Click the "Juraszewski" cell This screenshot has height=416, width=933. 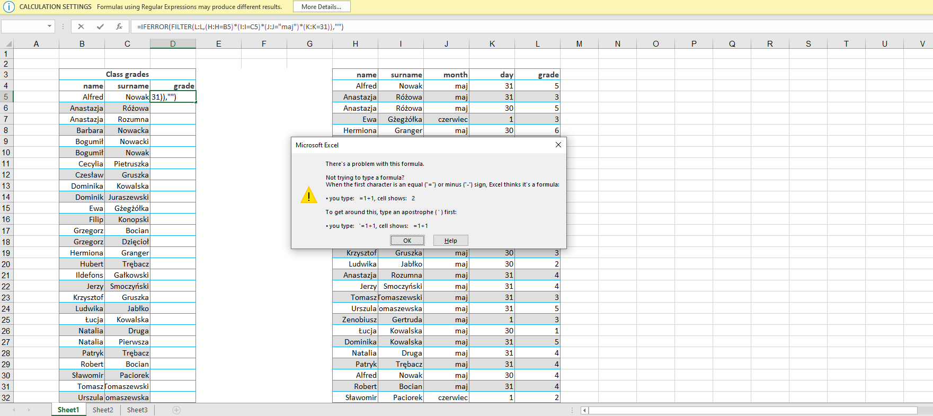(x=128, y=197)
